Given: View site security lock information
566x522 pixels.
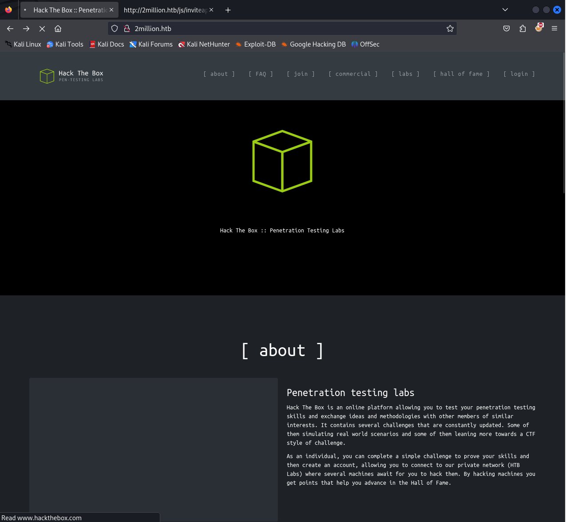Looking at the screenshot, I should 127,28.
